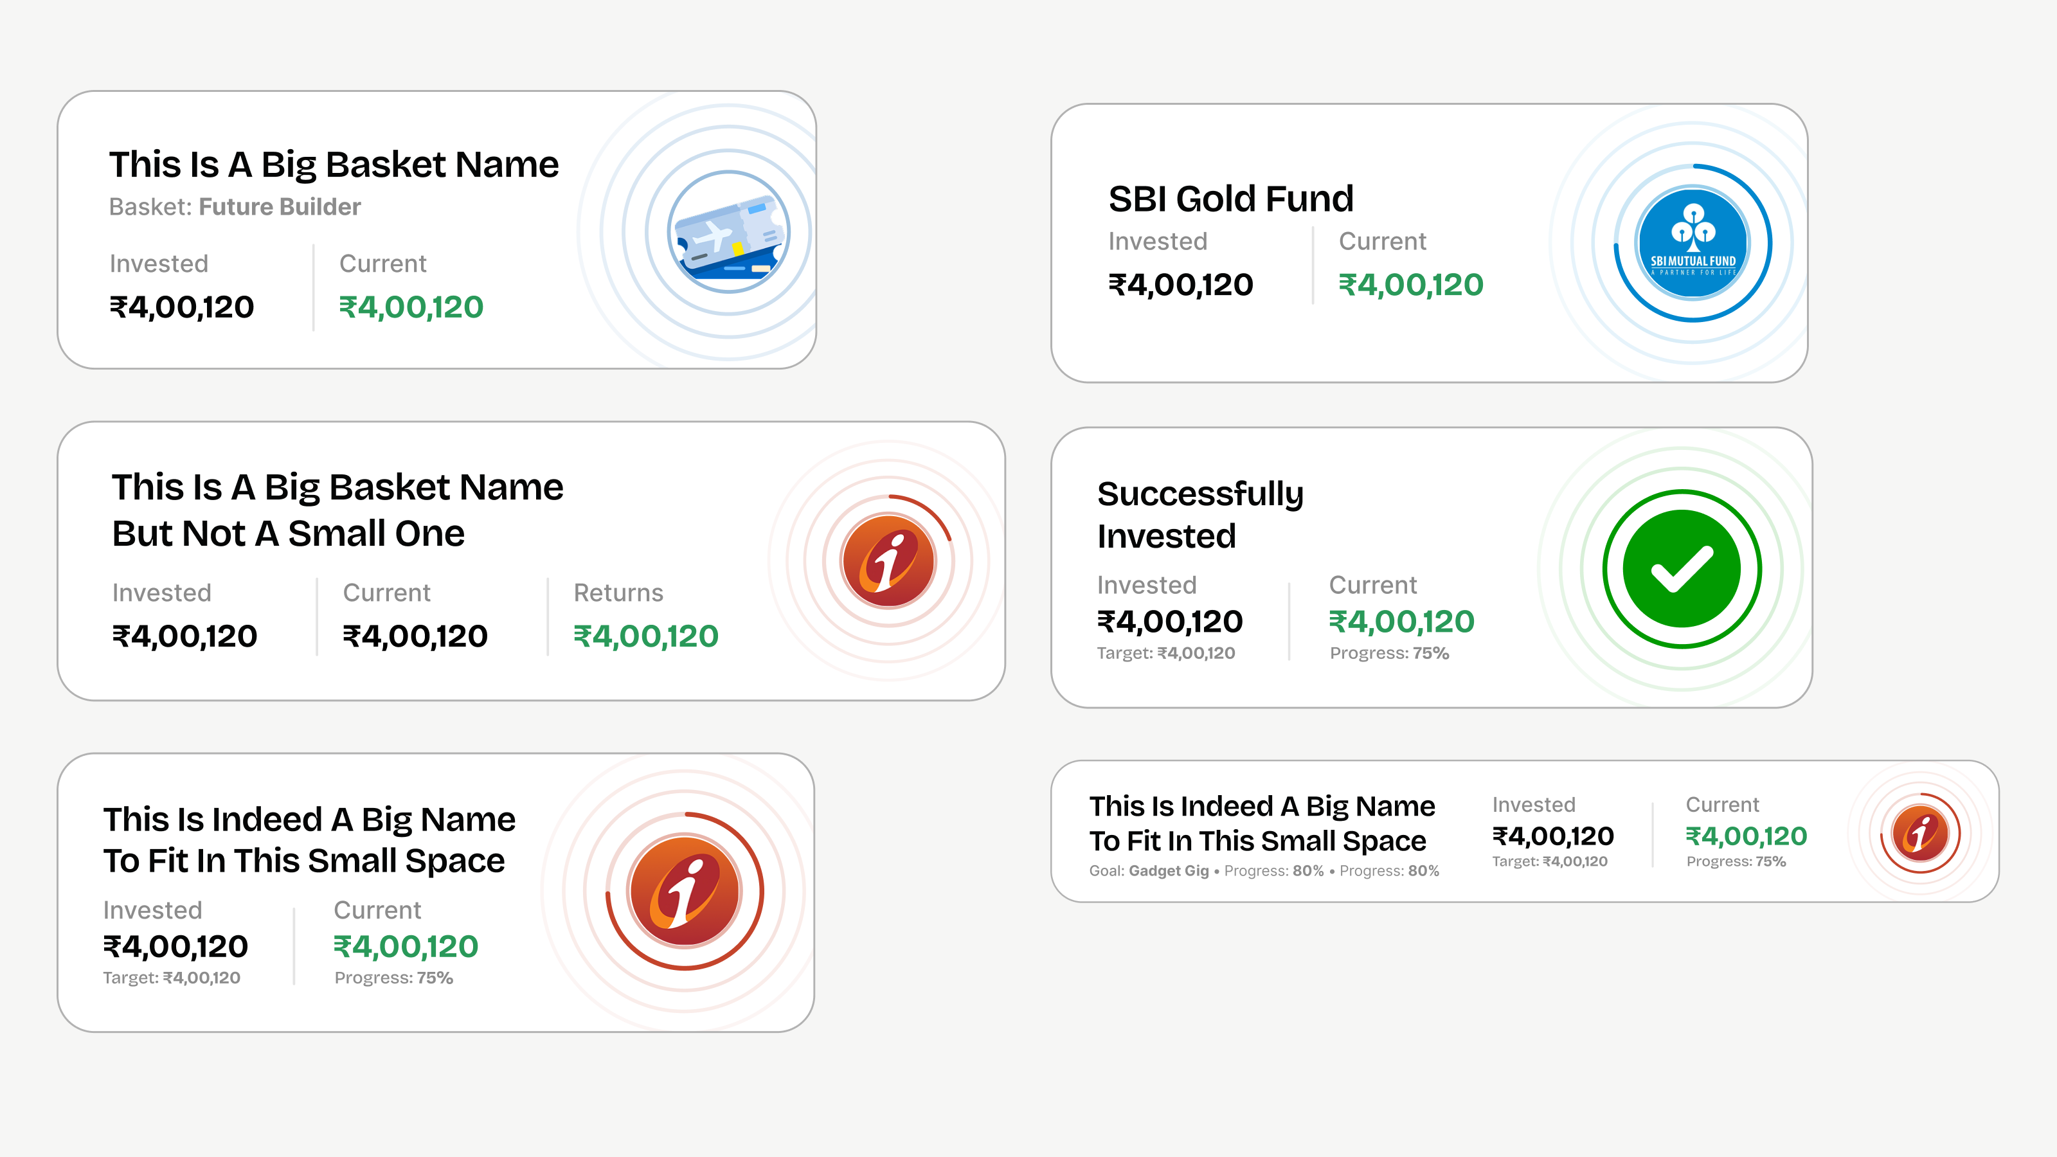Click 'Target: ₹4,00,120' in bottom-left card

point(172,978)
